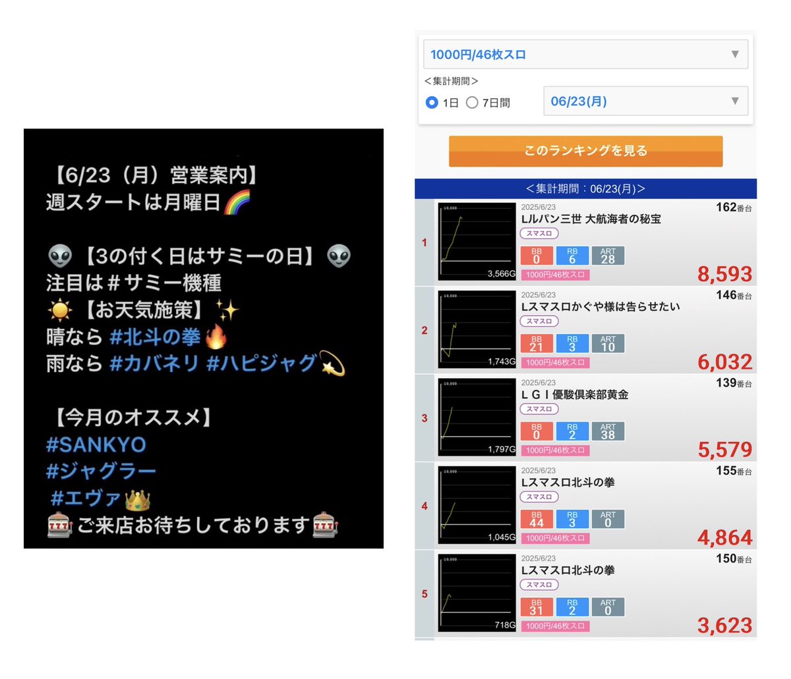The height and width of the screenshot is (679, 791).
Task: Click RB 3 badge on 155番台 row
Action: click(x=572, y=519)
